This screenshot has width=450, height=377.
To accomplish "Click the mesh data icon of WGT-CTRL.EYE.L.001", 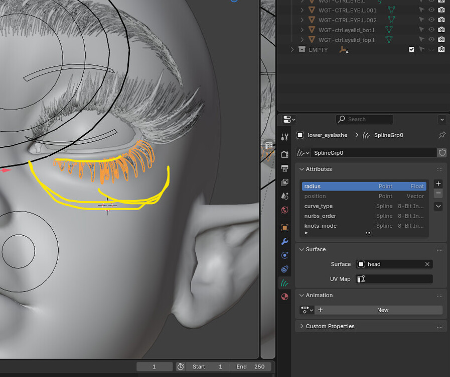I will click(391, 10).
